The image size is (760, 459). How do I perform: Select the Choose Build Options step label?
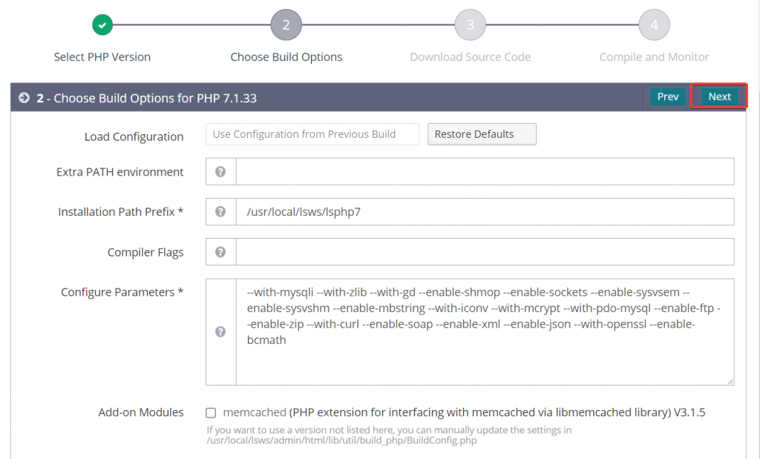click(x=286, y=57)
